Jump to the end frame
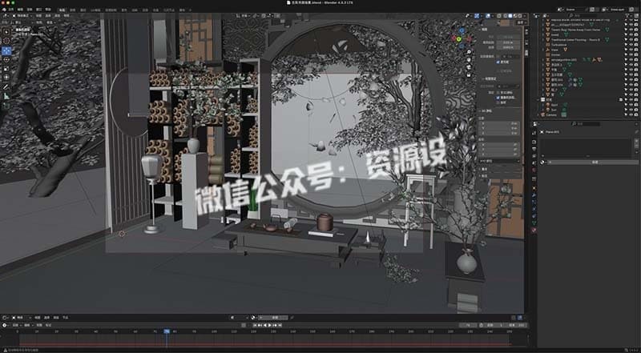641x353 pixels. click(x=280, y=325)
